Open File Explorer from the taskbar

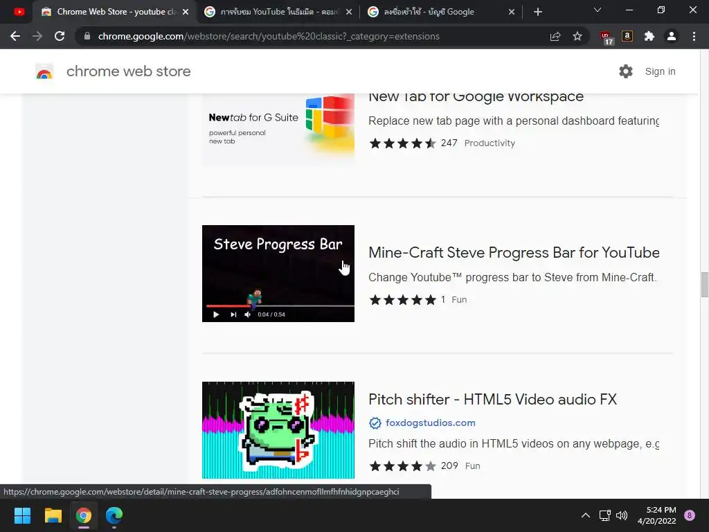point(53,515)
